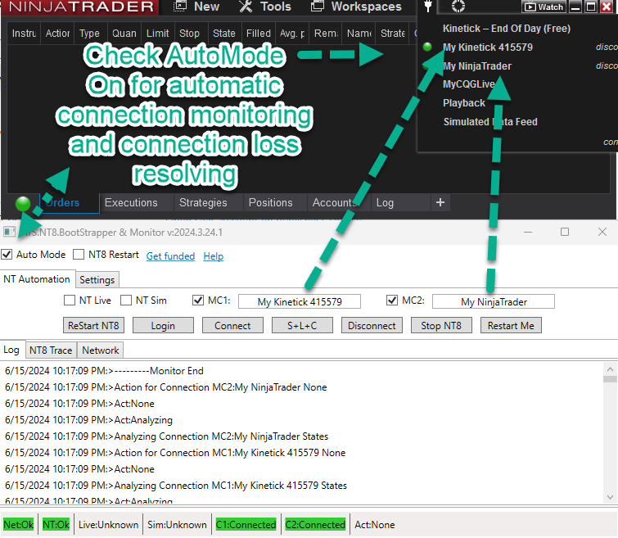
Task: Click the log scrollbar down arrow
Action: coord(610,497)
